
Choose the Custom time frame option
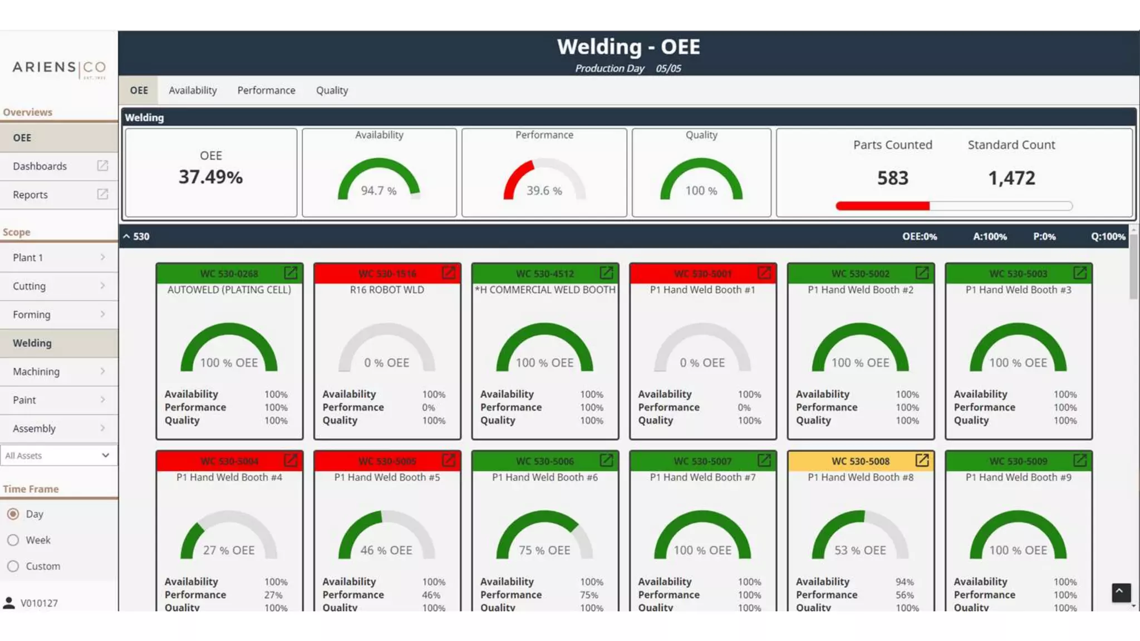click(13, 566)
